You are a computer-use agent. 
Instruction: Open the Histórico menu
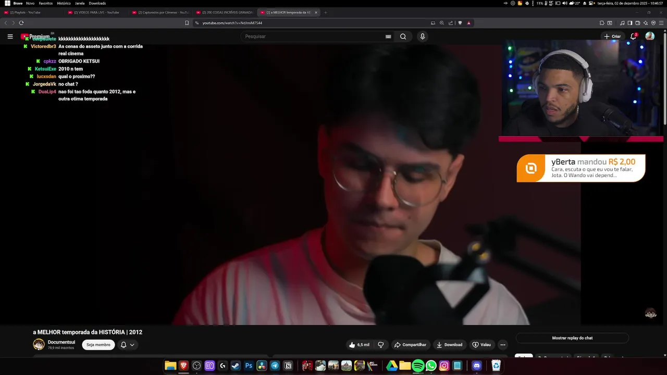coord(64,3)
